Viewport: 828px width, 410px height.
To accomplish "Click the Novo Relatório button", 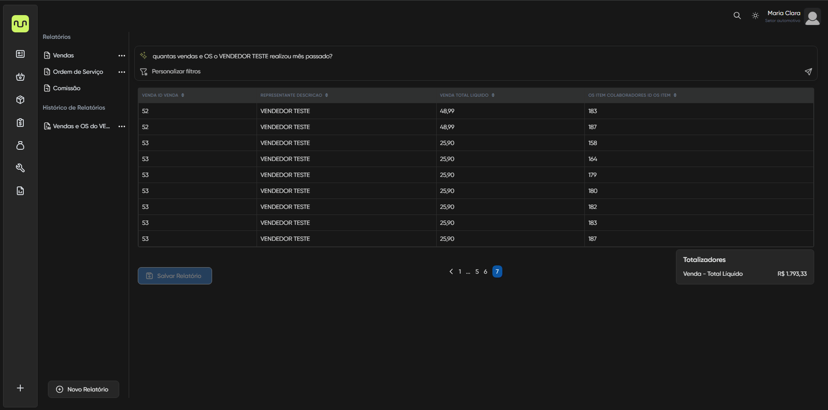I will click(83, 389).
